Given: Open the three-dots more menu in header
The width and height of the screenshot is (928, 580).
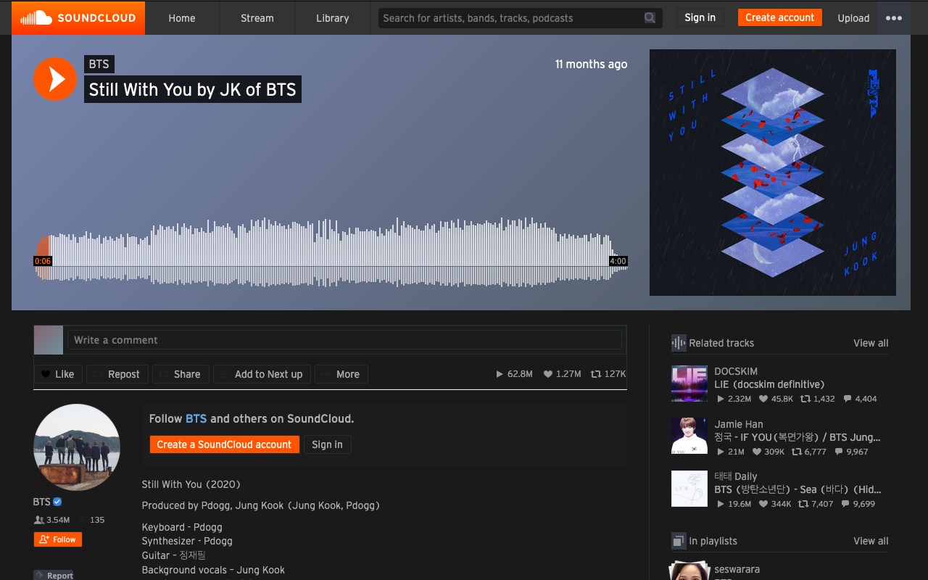Looking at the screenshot, I should 894,18.
